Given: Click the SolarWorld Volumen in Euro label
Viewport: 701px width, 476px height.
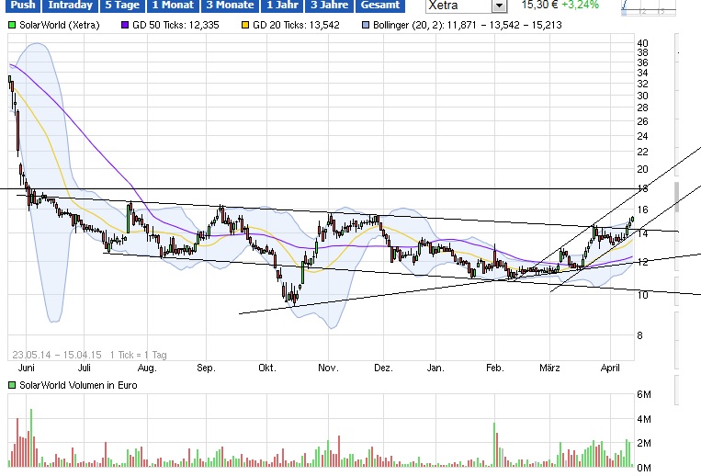Looking at the screenshot, I should pos(78,385).
